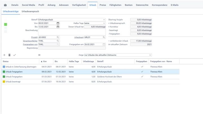
Task: Click into the Beschreibung text field
Action: coord(72,32)
